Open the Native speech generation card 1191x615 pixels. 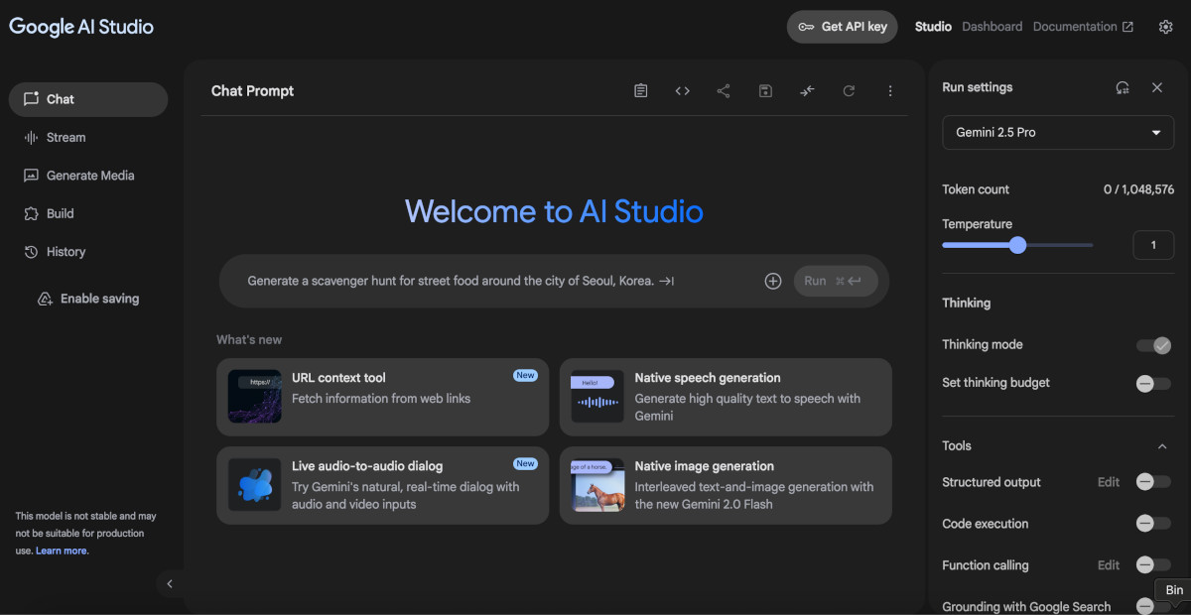tap(726, 397)
